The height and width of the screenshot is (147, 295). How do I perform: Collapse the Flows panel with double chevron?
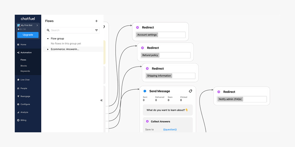101,100
